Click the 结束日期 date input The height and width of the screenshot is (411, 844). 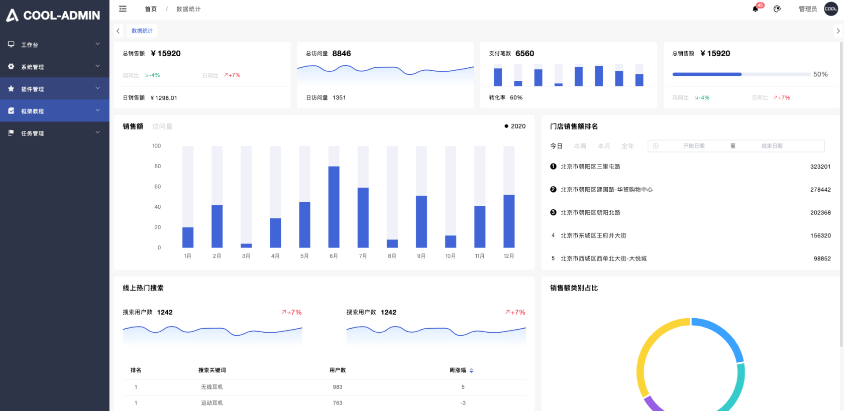(772, 146)
